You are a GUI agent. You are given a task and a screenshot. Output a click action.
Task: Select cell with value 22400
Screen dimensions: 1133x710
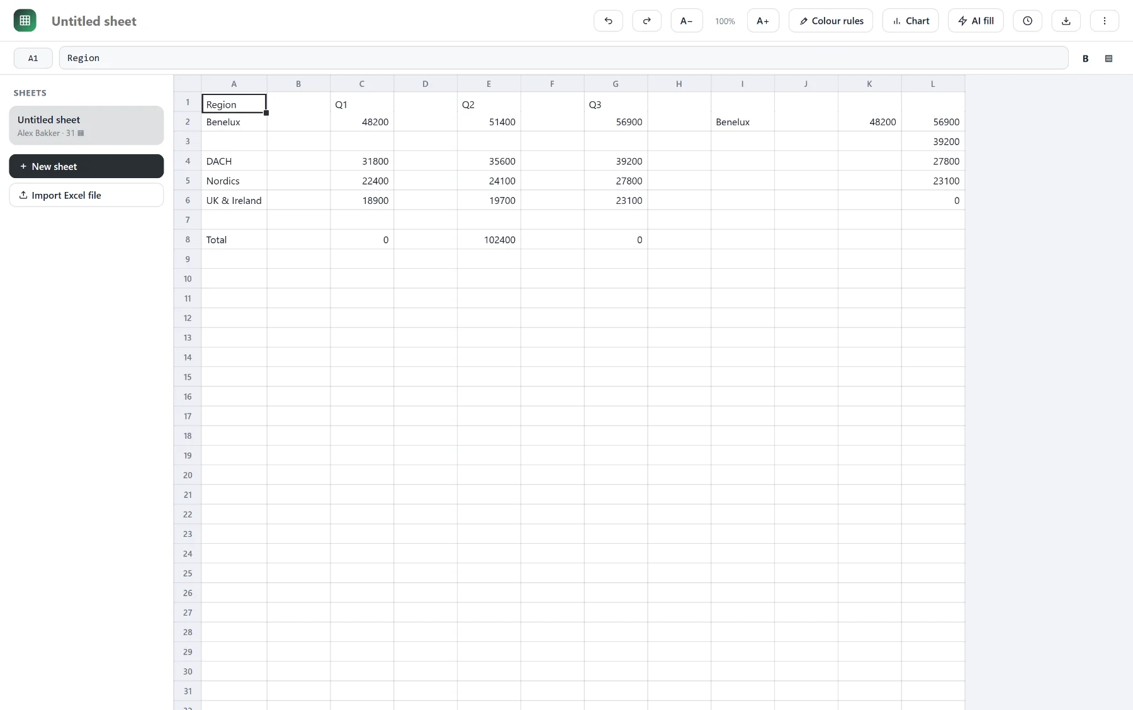(362, 181)
